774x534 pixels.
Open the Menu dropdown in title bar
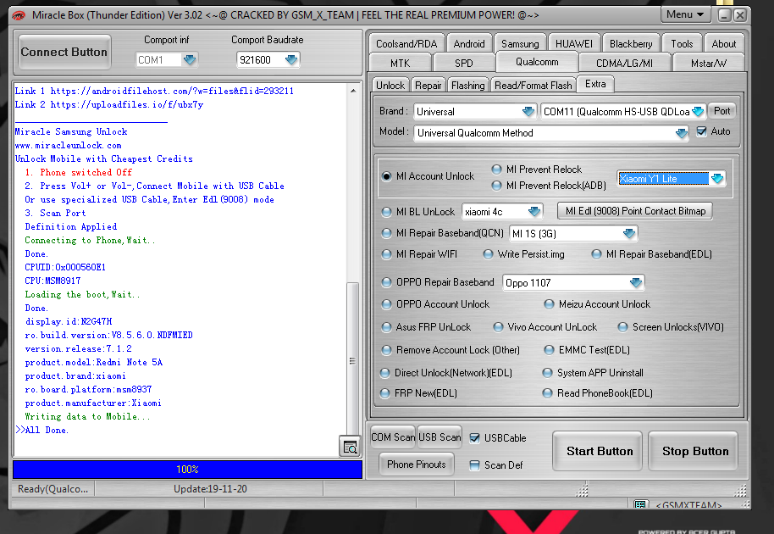[x=685, y=14]
